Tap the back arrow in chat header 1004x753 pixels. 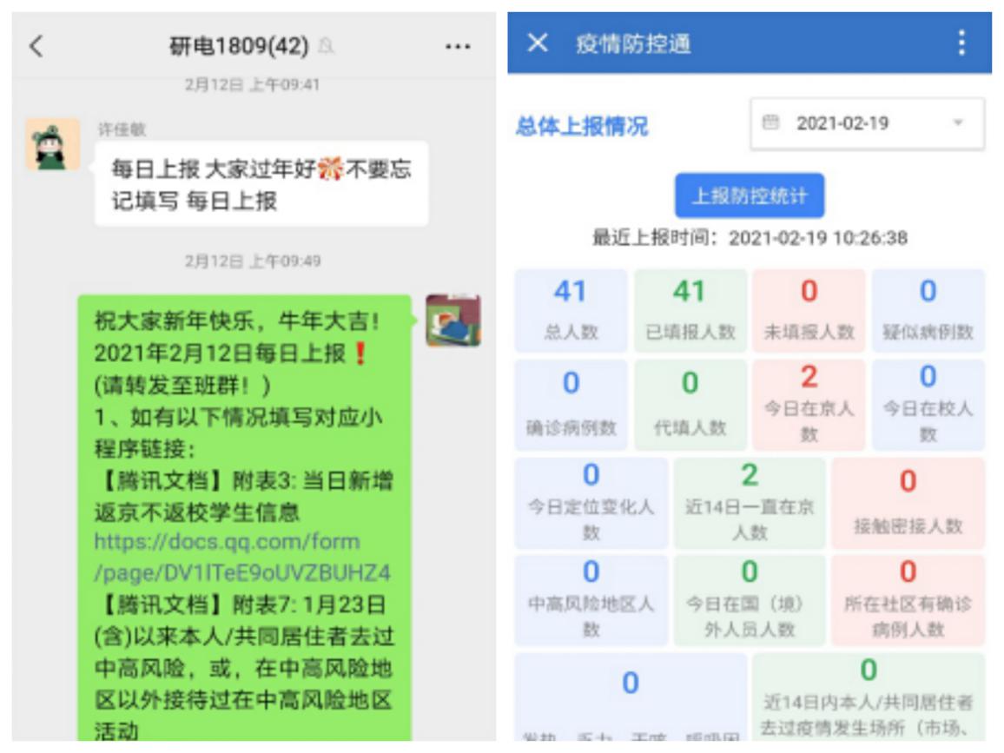(36, 46)
